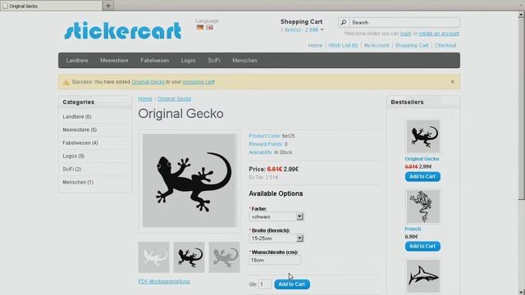The image size is (525, 295).
Task: Click the Shopping Cart heading
Action: coord(301,22)
